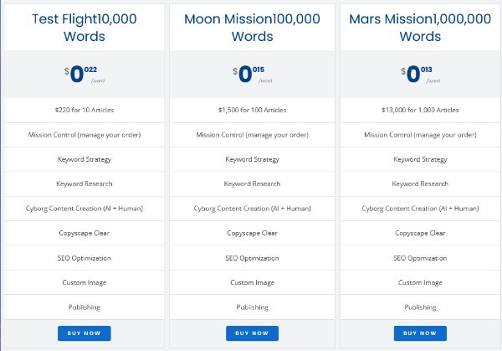This screenshot has width=502, height=351.
Task: Click Mission Control in Test Flight column
Action: point(84,135)
